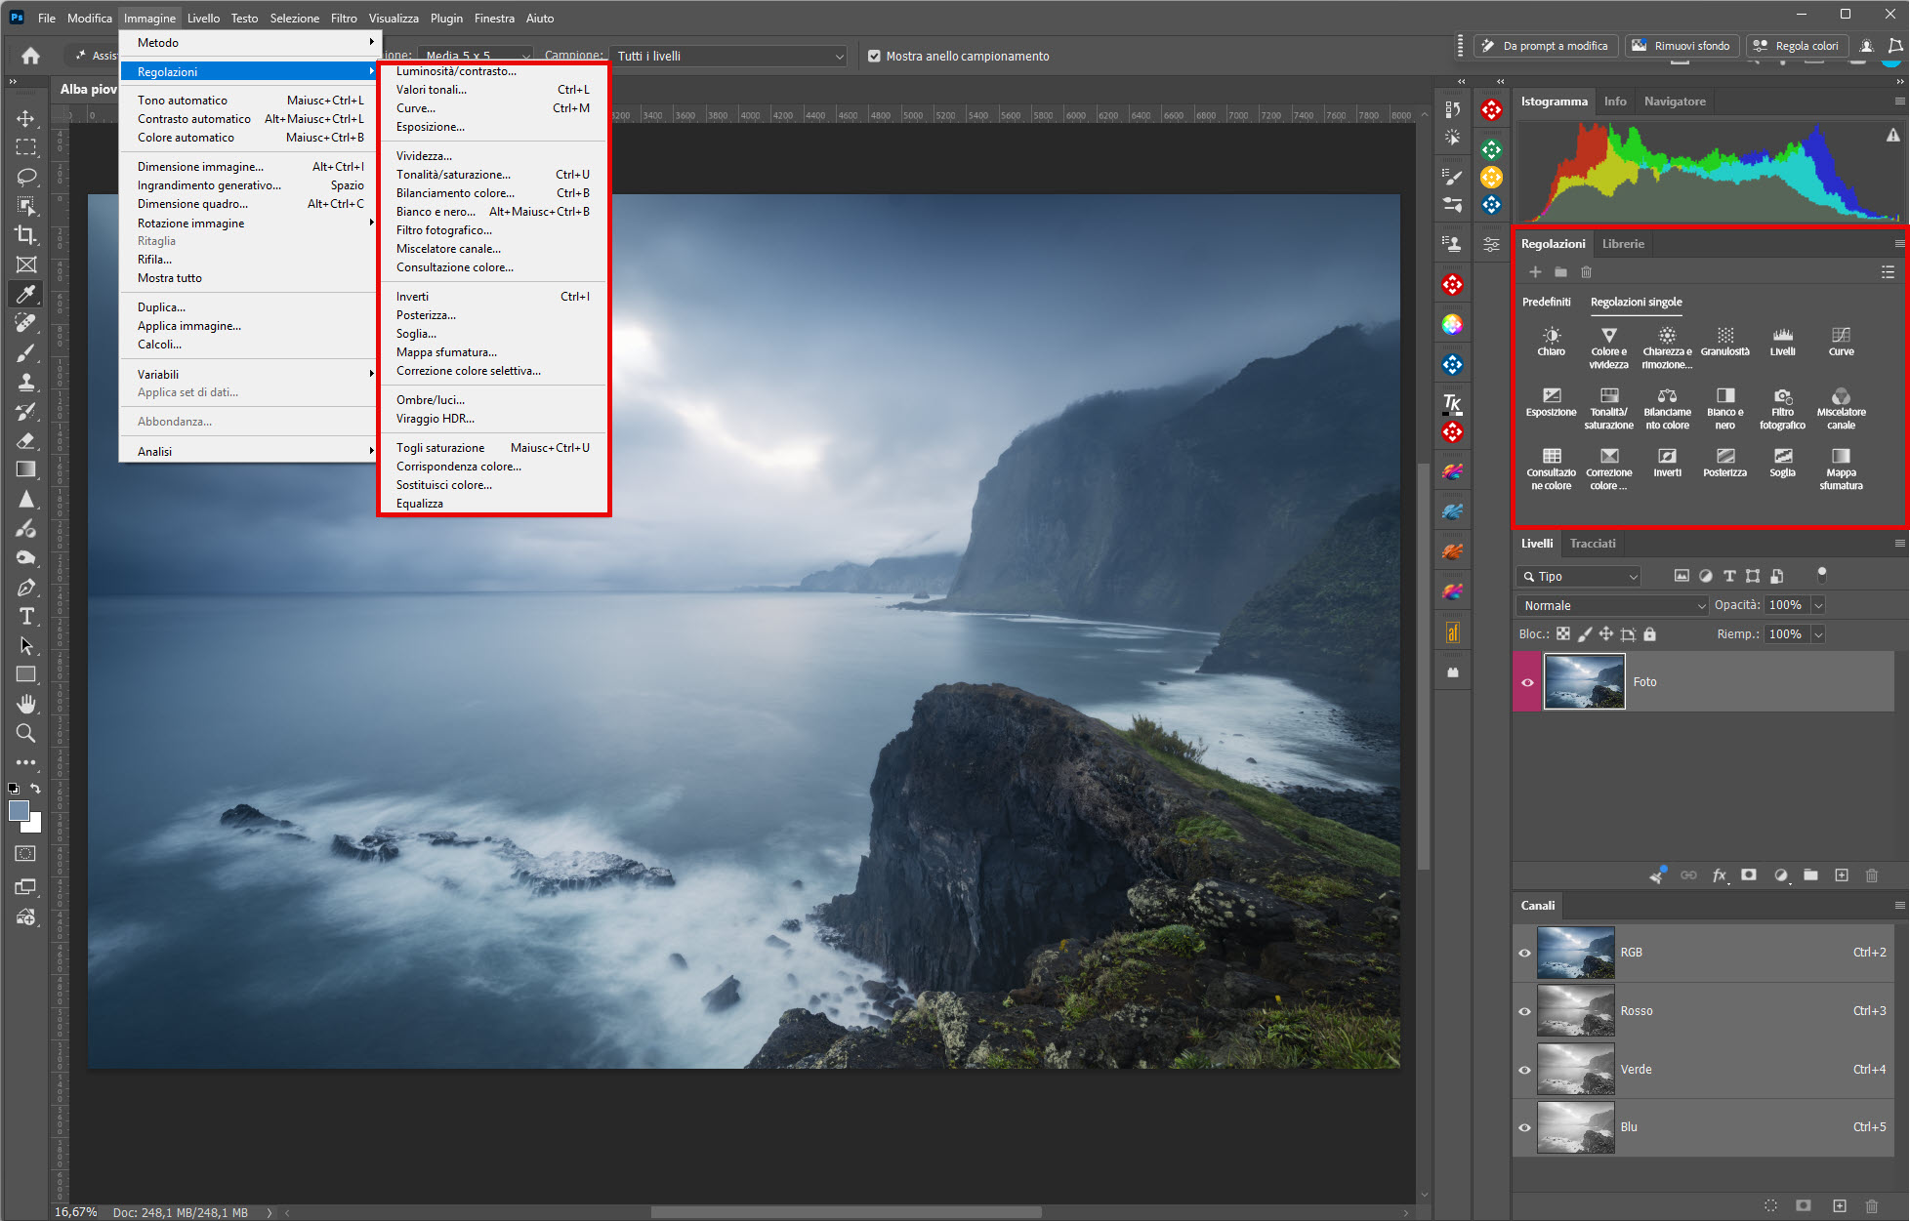Select the Horizontal Type tool
The width and height of the screenshot is (1910, 1221).
click(26, 616)
